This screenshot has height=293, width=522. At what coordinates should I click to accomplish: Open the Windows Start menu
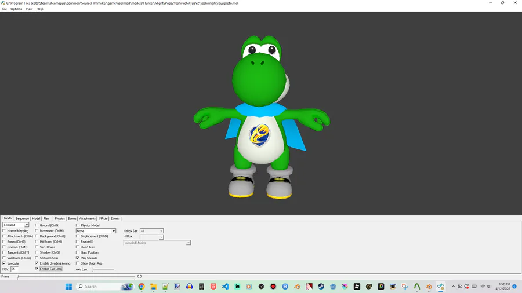tap(68, 287)
